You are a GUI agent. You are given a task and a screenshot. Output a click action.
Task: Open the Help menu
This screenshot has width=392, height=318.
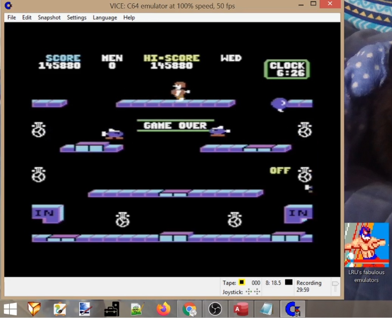point(129,17)
